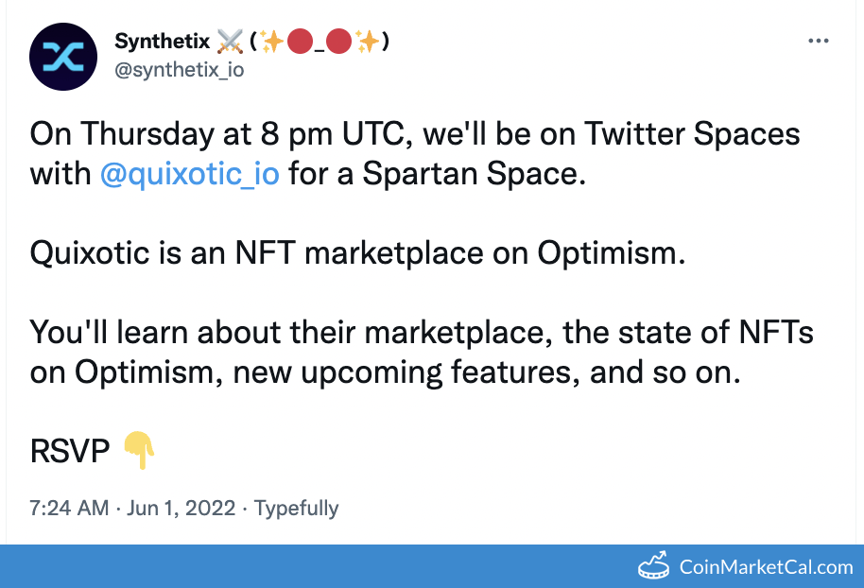Viewport: 864px width, 588px height.
Task: Click the crossed swords emoji in the name
Action: point(230,42)
